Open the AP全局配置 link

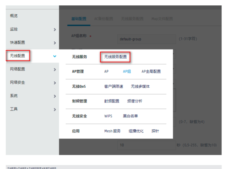[x=151, y=71]
